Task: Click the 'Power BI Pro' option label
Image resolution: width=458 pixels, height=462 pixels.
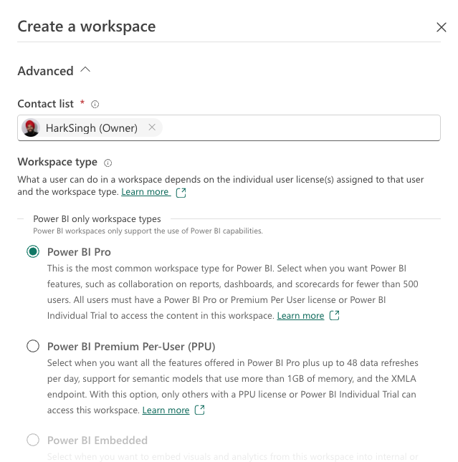Action: pyautogui.click(x=79, y=252)
